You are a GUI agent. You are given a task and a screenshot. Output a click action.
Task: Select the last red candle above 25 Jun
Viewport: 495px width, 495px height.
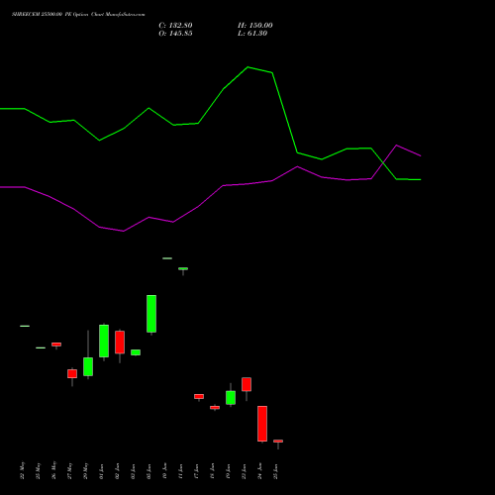278,441
